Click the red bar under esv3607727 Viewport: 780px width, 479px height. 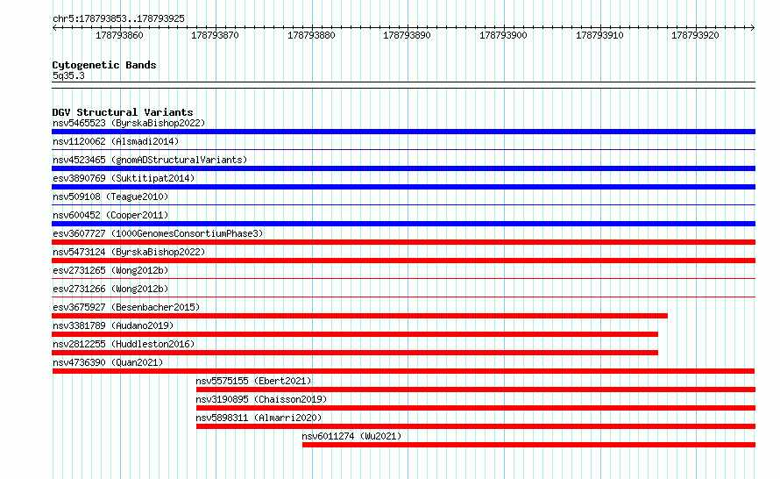(x=403, y=242)
